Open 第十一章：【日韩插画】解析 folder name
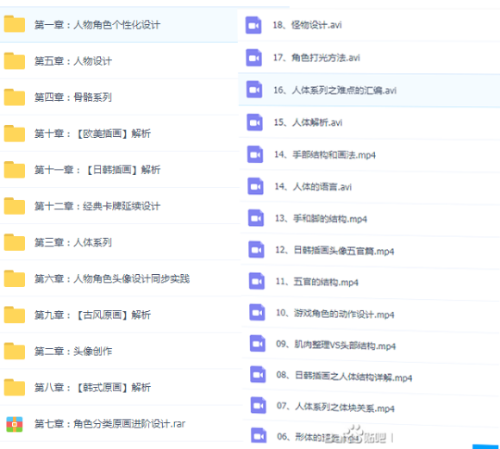The image size is (500, 449). (x=97, y=170)
